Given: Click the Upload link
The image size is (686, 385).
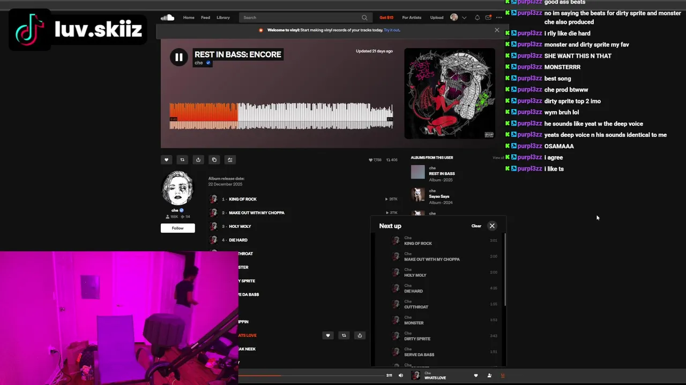Looking at the screenshot, I should point(437,18).
